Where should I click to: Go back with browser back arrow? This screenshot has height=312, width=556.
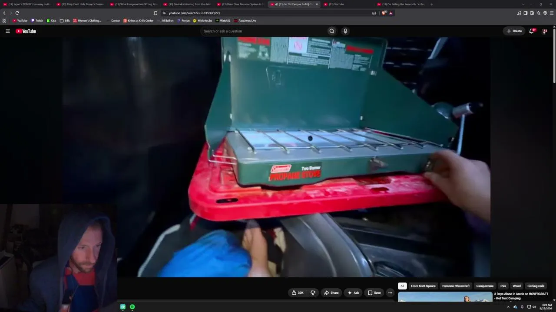[x=4, y=13]
